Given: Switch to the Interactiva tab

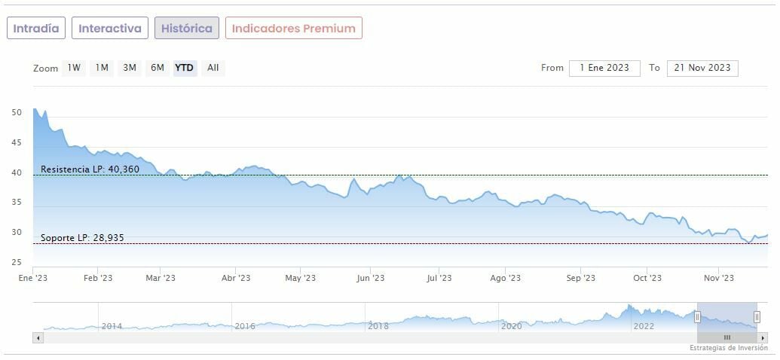Looking at the screenshot, I should point(110,29).
